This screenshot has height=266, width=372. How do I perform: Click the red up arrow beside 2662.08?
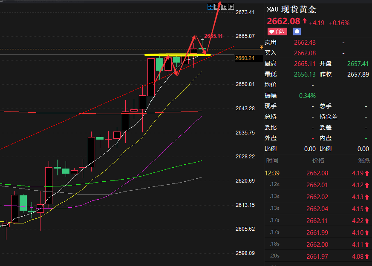coord(305,21)
